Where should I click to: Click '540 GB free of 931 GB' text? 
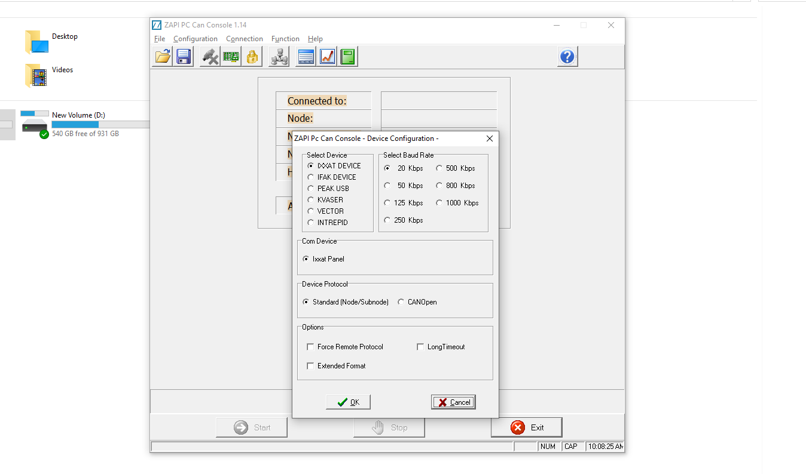click(86, 134)
